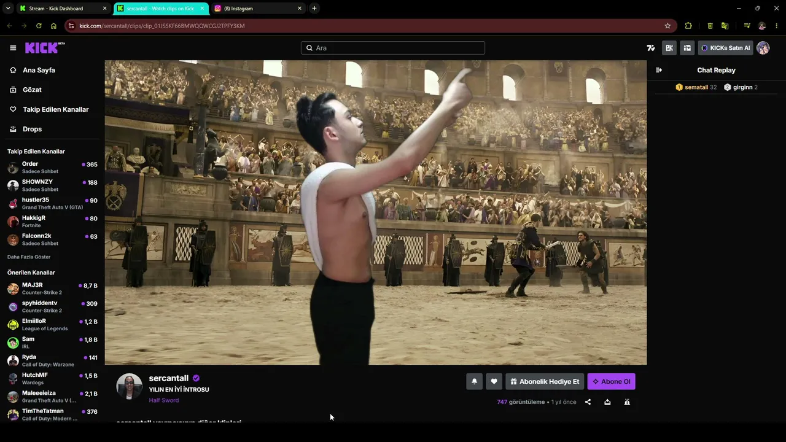Open the user profile avatar in Kick header
The width and height of the screenshot is (786, 442).
763,48
